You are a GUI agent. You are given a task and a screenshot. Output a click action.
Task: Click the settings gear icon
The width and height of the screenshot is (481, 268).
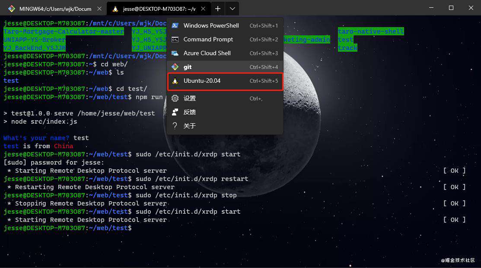175,98
